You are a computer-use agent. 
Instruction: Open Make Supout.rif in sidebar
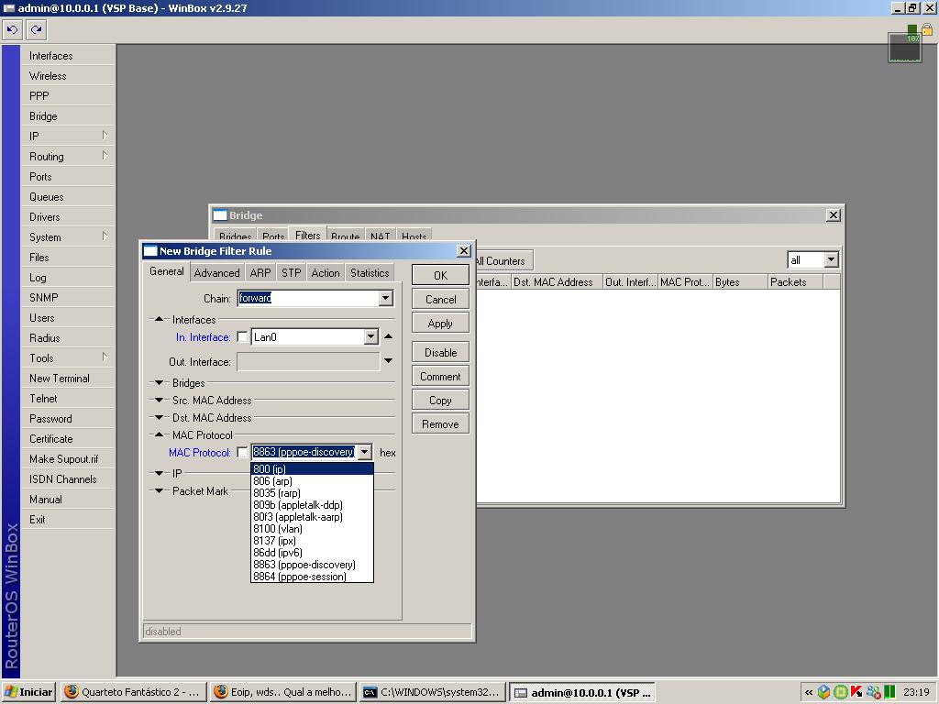point(68,459)
